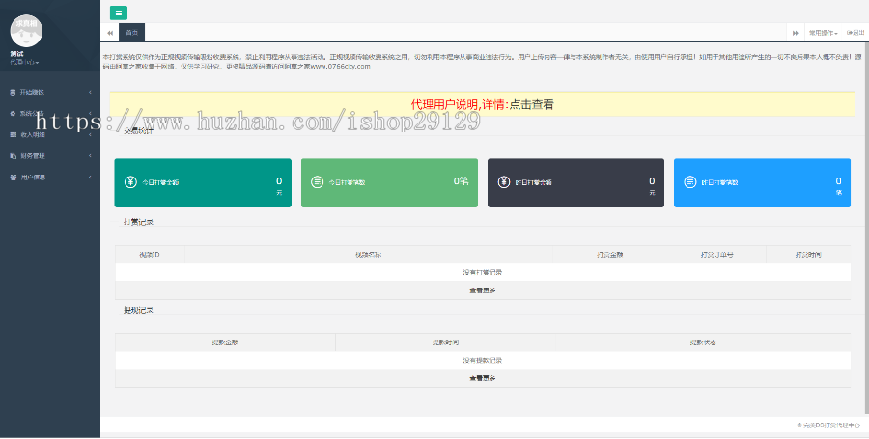Open the 常用操作 dropdown
This screenshot has width=869, height=439.
pyautogui.click(x=823, y=33)
